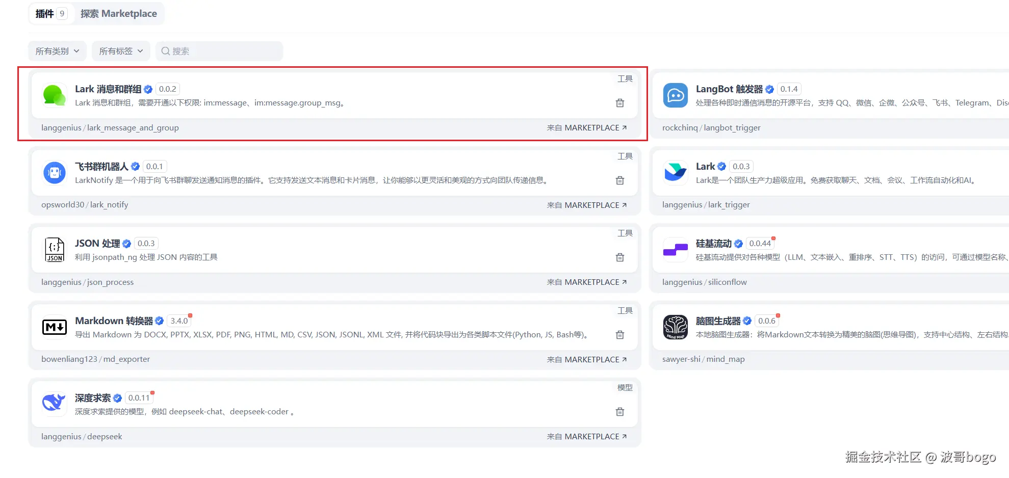1009x478 pixels.
Task: Click version badge 0.0.1 of 飞书群机器人
Action: click(154, 167)
